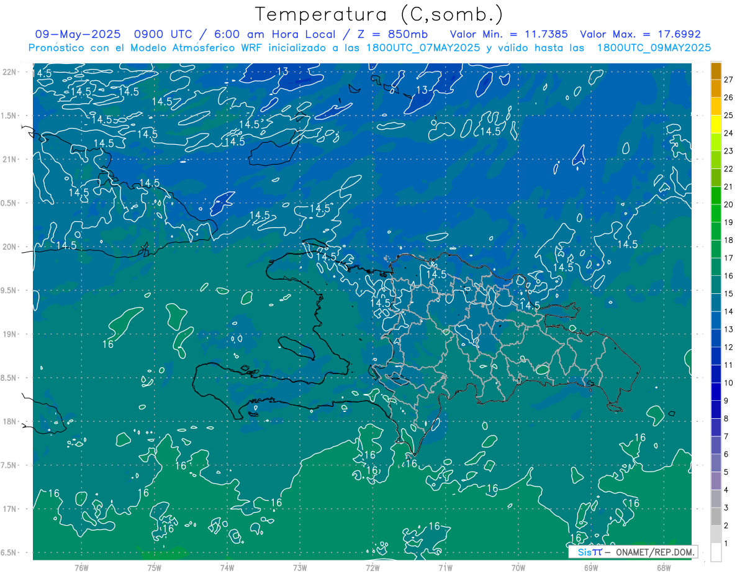Click the white bottom segment of the color scale

click(716, 552)
